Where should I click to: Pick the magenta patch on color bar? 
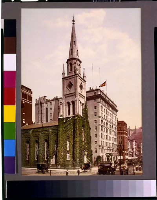pyautogui.click(x=10, y=80)
